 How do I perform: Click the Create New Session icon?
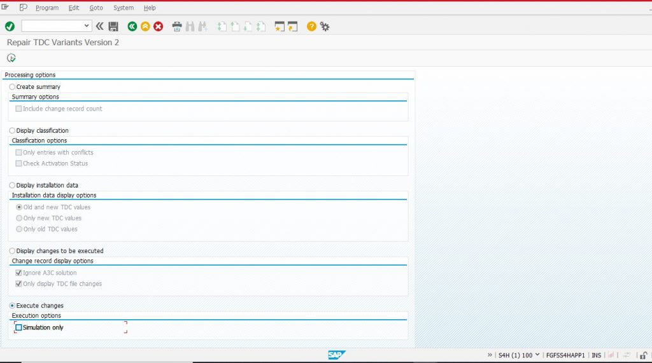click(x=280, y=27)
